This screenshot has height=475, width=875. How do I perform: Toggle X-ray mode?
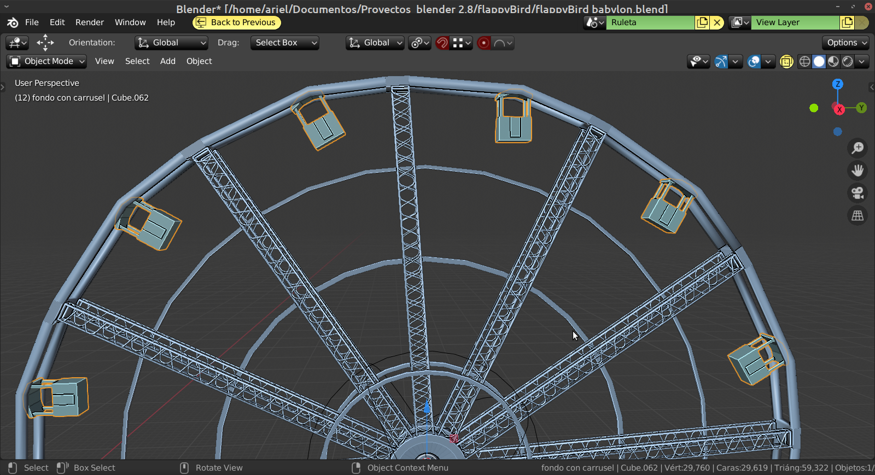pyautogui.click(x=786, y=61)
